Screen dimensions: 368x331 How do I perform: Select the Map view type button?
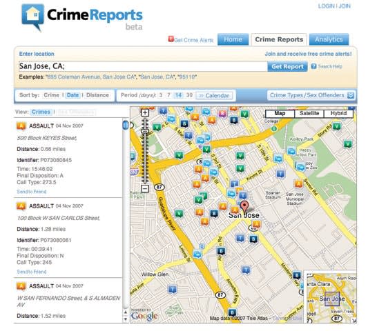pos(280,114)
